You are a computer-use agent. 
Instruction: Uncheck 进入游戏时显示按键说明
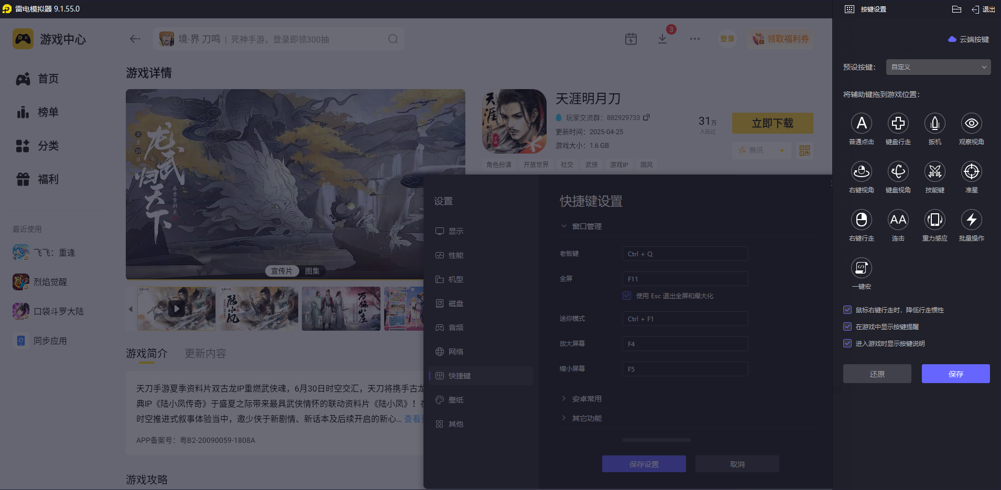847,343
